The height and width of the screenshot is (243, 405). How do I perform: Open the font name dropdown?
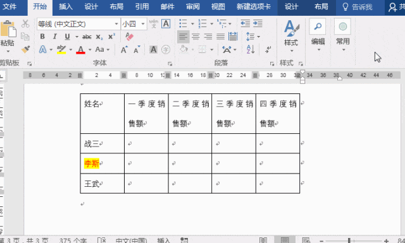tap(116, 24)
